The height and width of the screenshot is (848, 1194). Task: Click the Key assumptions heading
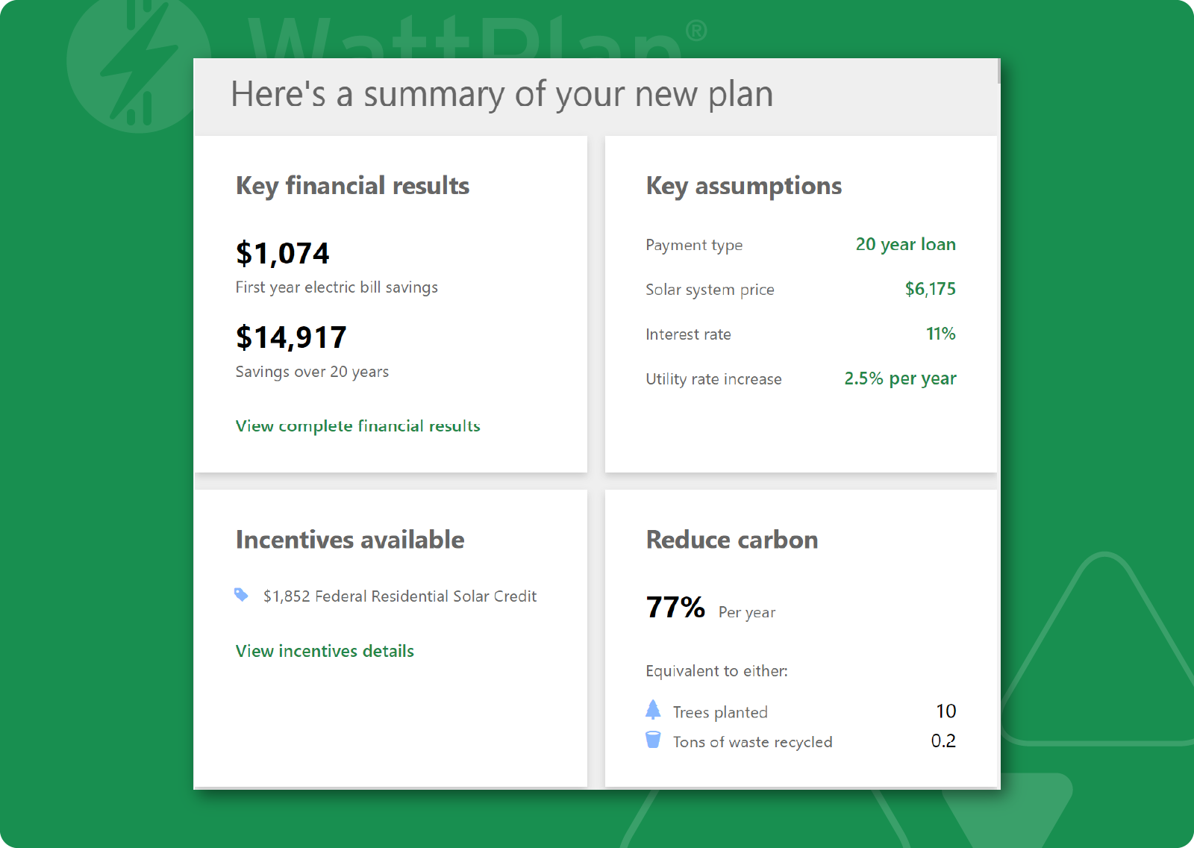(x=743, y=186)
